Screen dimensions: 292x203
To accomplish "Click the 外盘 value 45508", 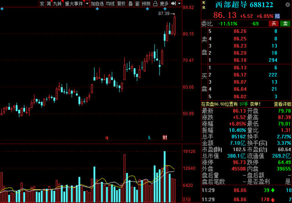I will pyautogui.click(x=239, y=169).
